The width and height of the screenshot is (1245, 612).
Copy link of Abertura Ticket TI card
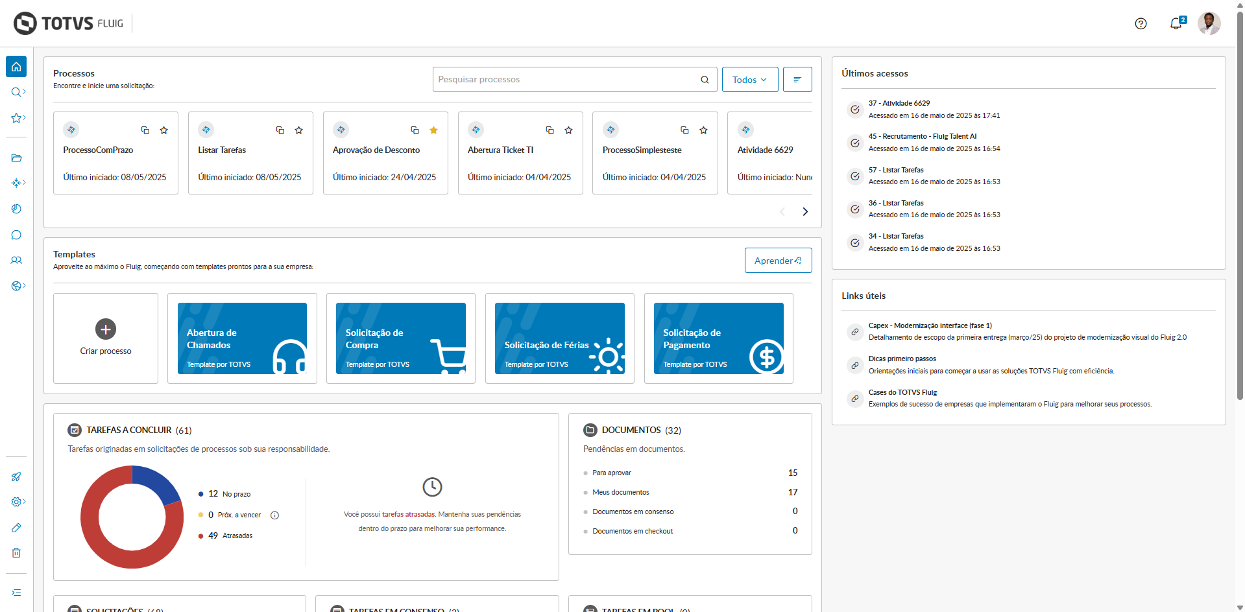(550, 130)
